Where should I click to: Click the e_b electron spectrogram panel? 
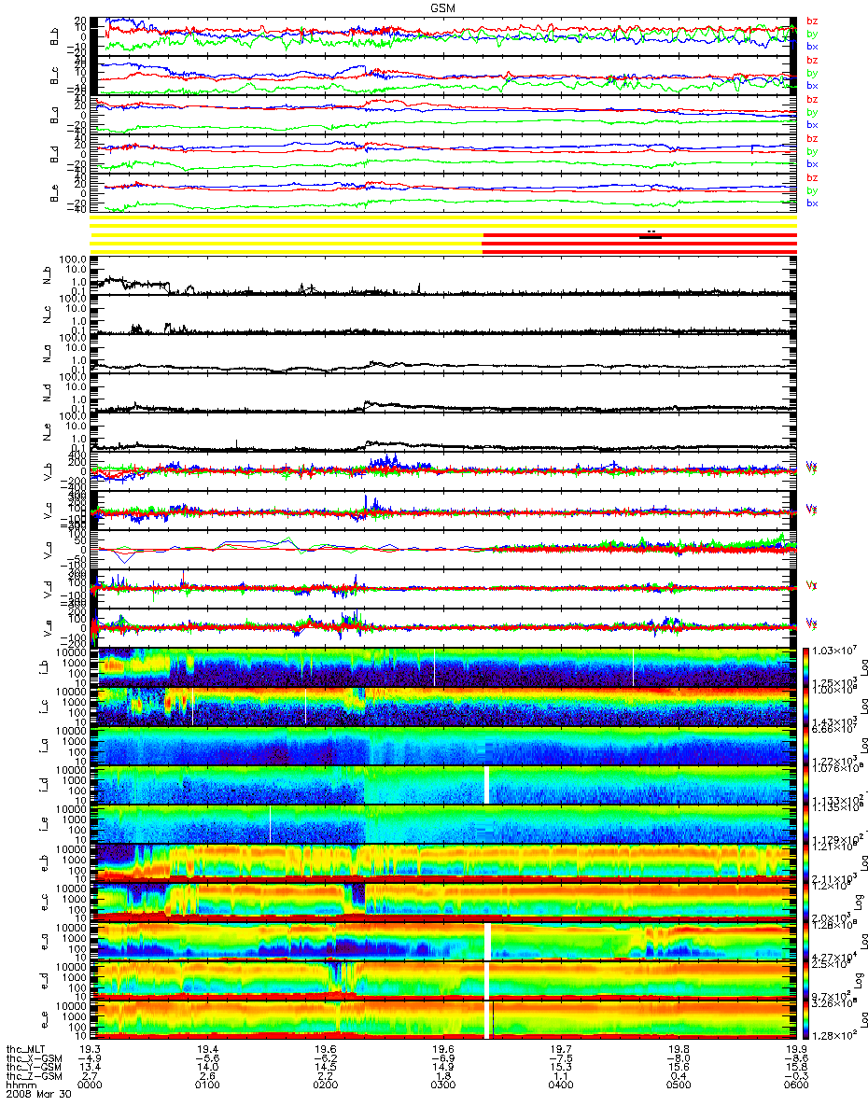443,863
